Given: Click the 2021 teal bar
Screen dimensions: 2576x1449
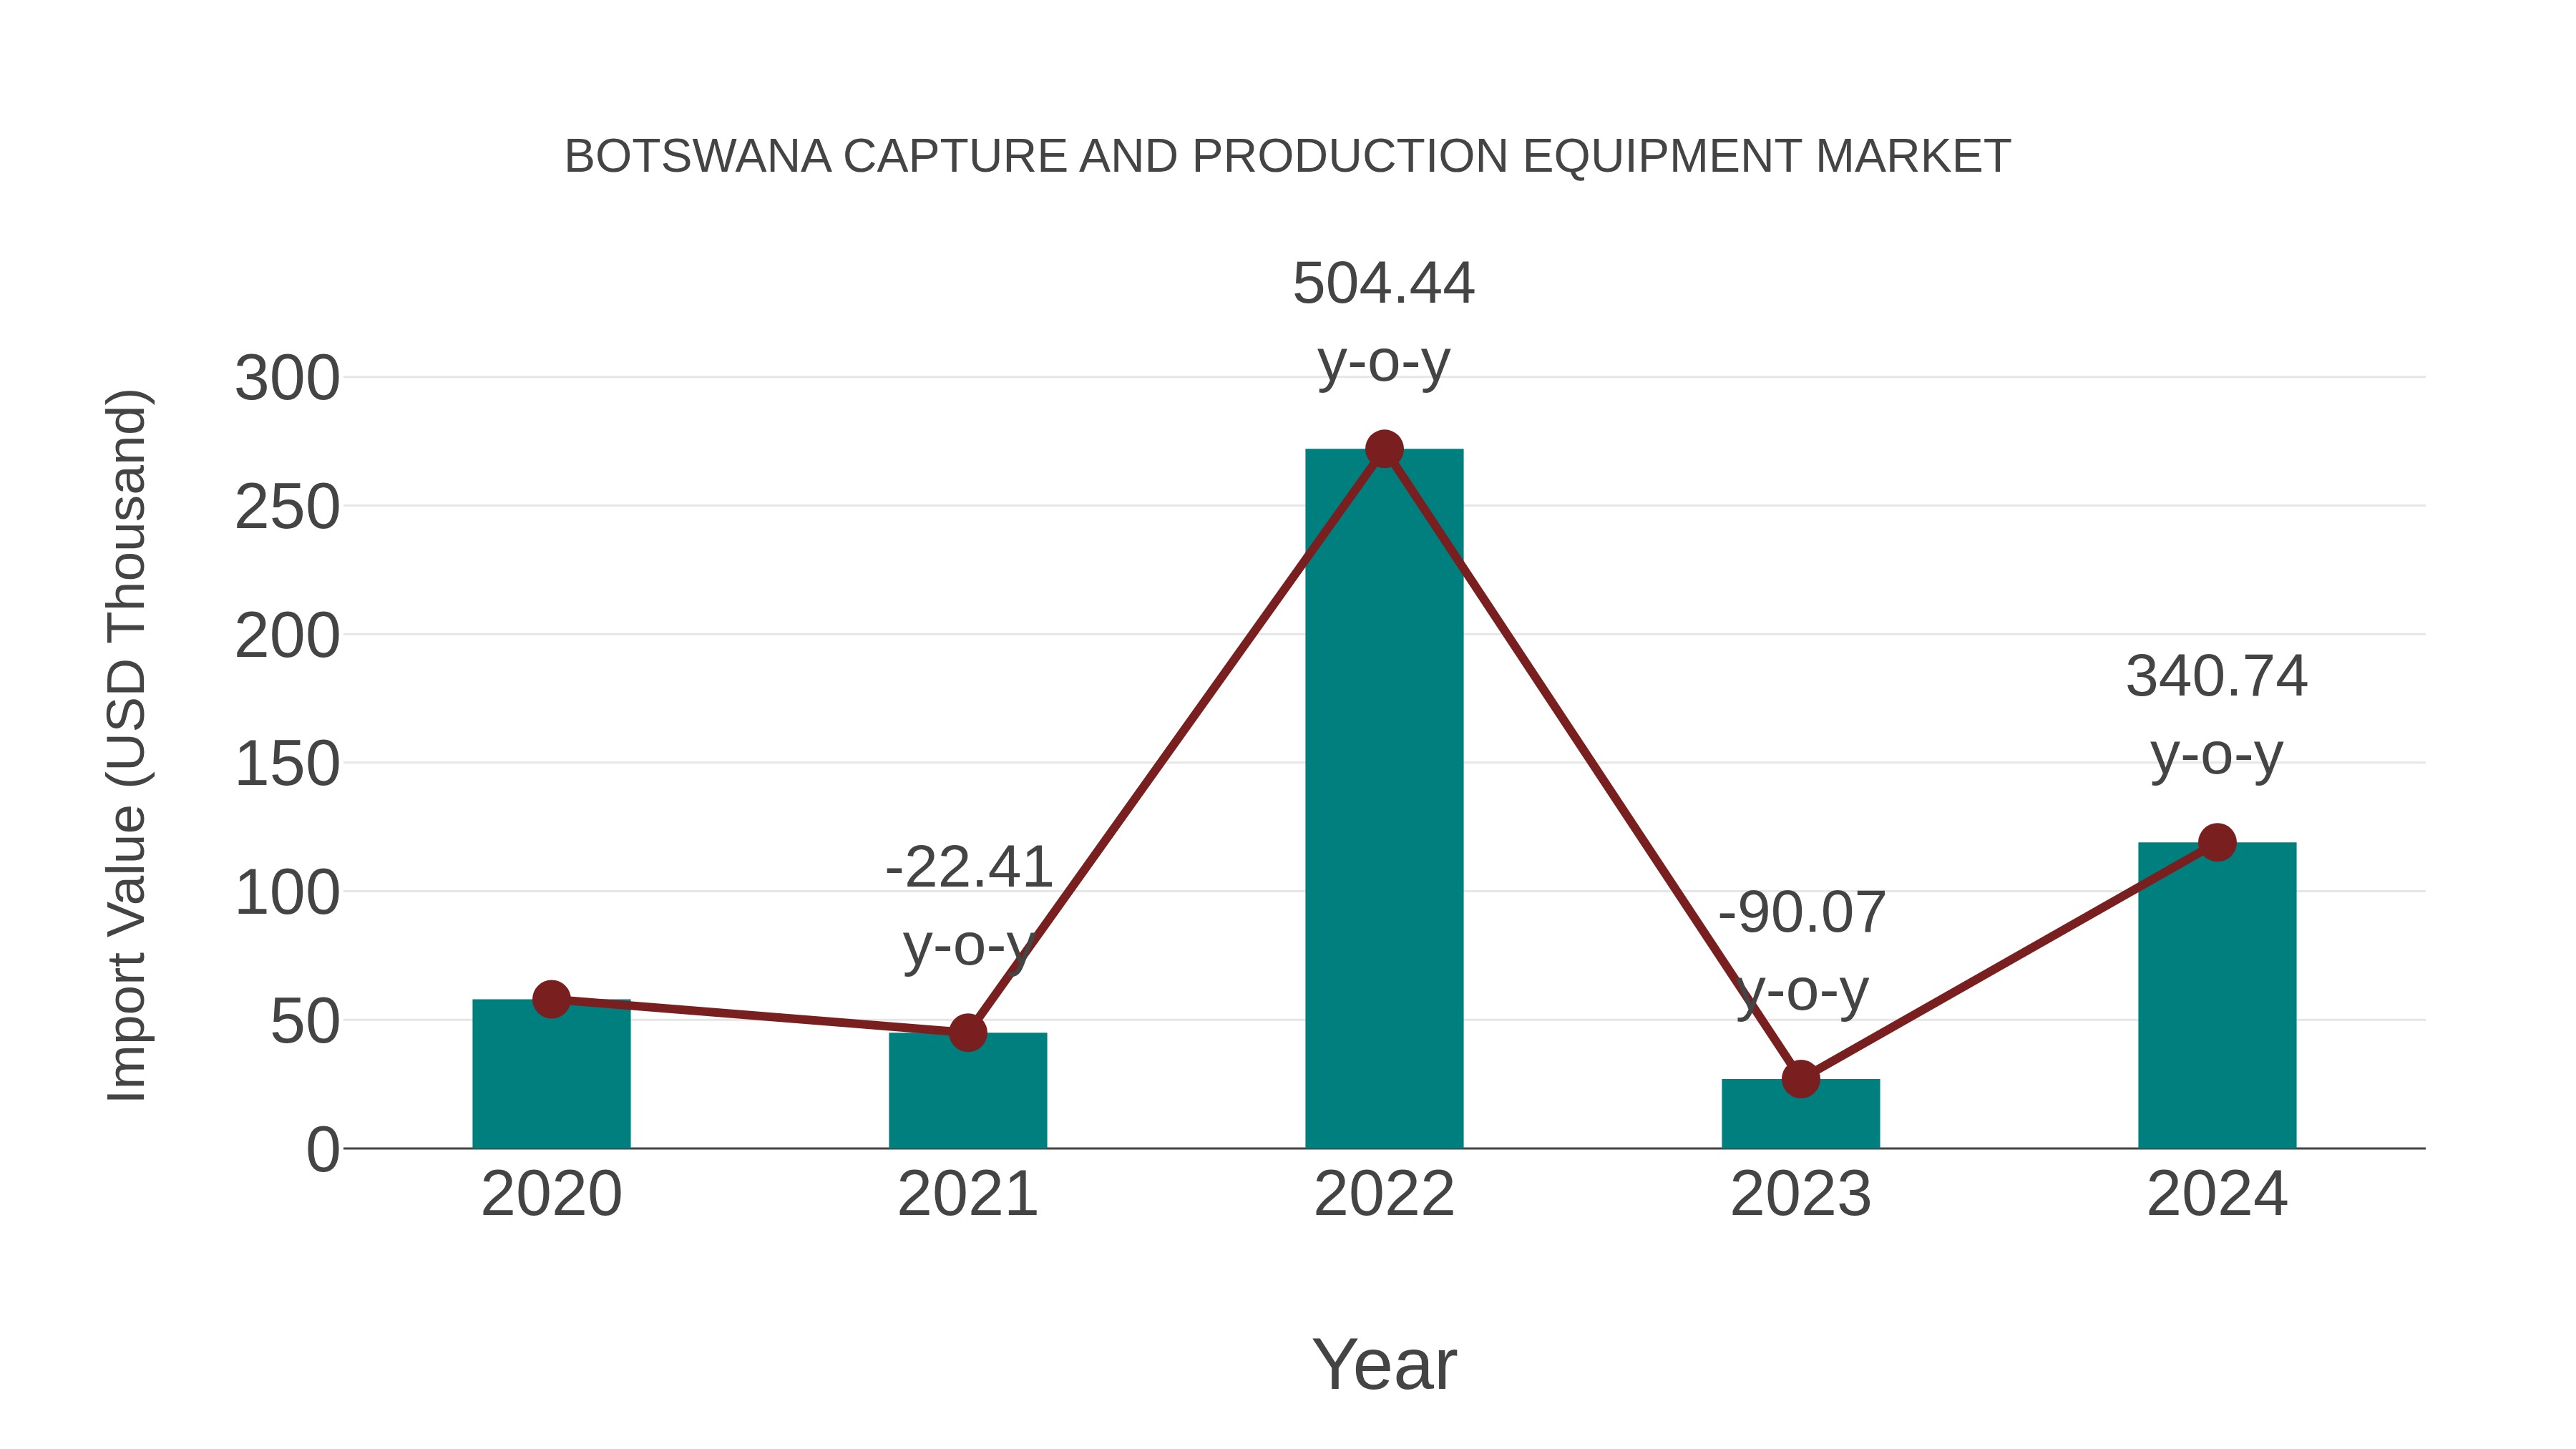Looking at the screenshot, I should click(968, 1090).
